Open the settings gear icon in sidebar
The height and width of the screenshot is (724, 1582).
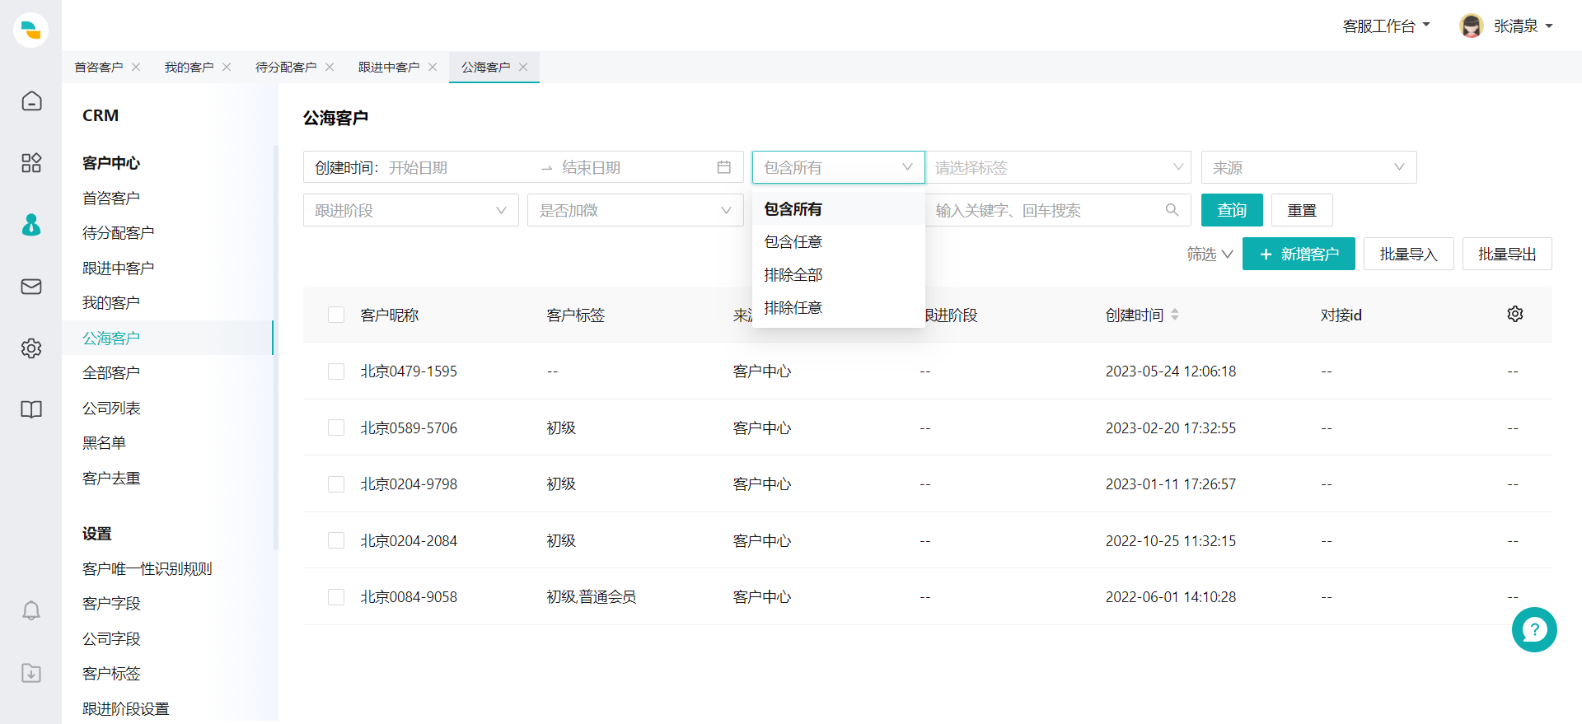pos(31,348)
